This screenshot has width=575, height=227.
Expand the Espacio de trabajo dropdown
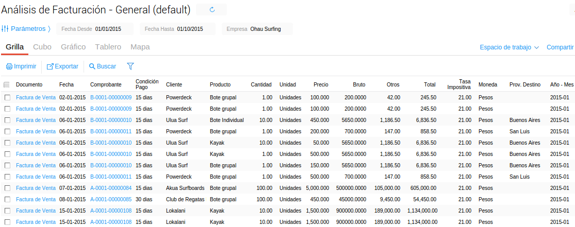point(509,47)
